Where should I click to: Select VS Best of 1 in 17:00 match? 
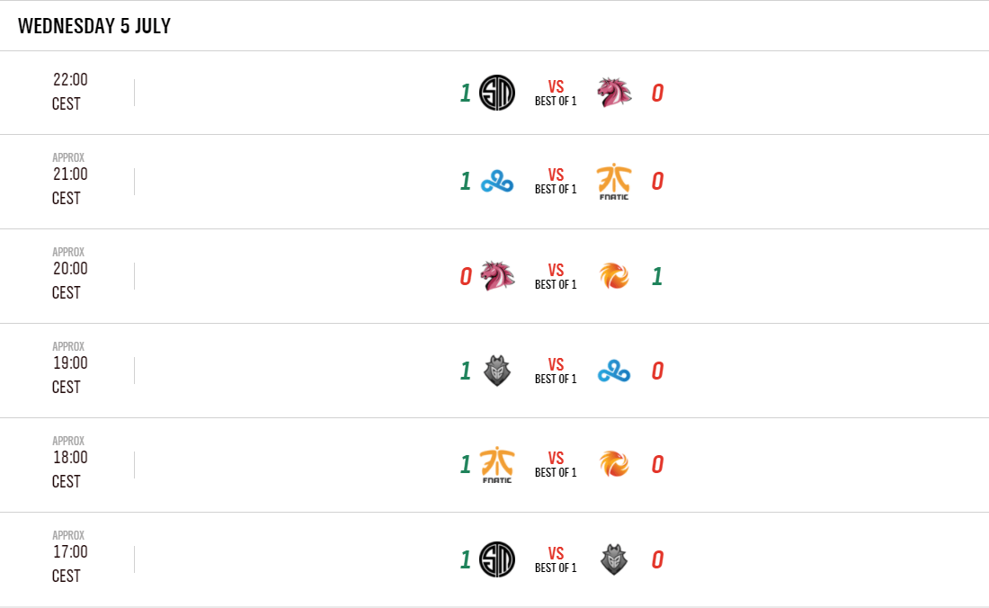(x=556, y=560)
